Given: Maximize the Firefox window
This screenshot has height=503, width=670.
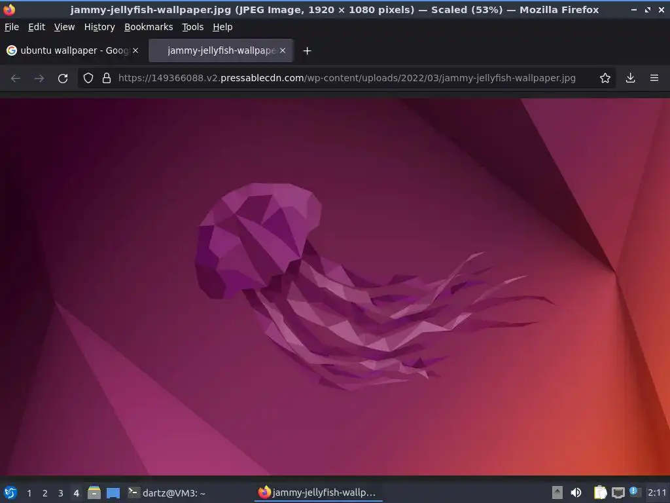Looking at the screenshot, I should click(648, 9).
